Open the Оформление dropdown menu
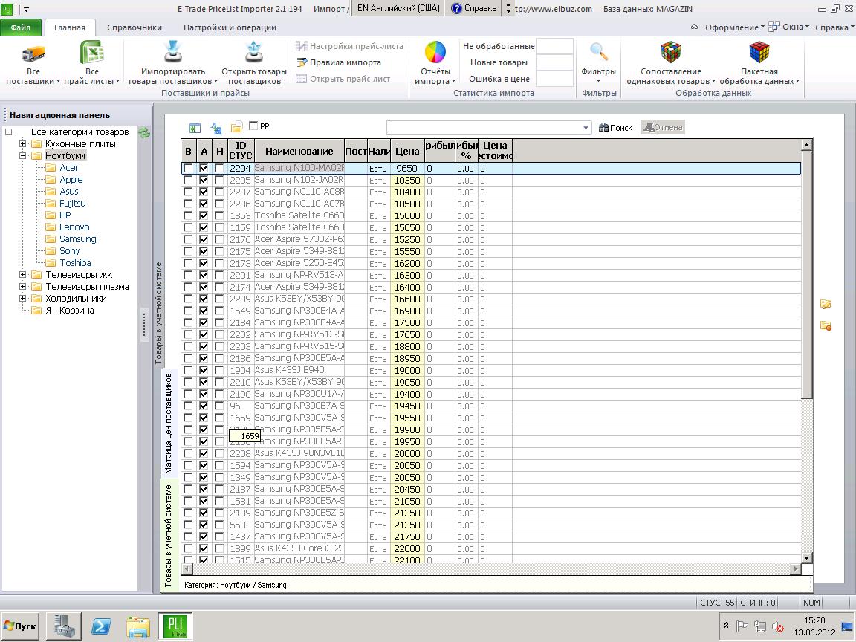 point(734,27)
